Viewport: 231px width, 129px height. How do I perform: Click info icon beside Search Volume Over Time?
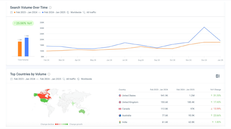point(50,8)
